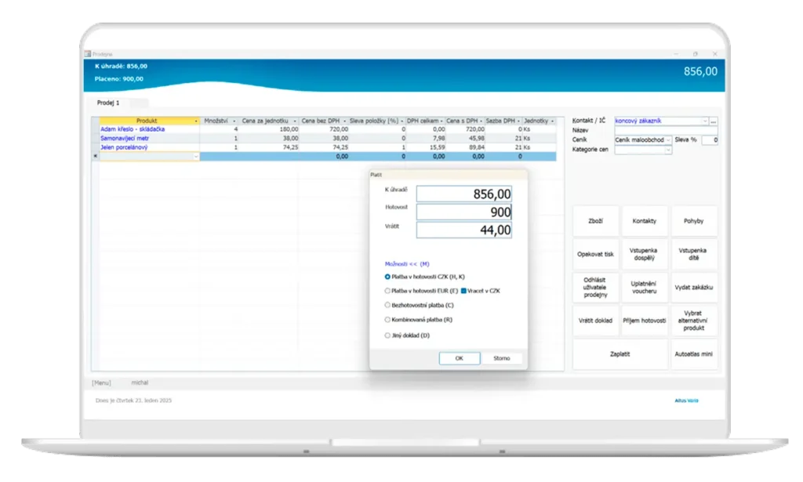
Task: Select the Vstupenka dospělý tile
Action: 644,255
